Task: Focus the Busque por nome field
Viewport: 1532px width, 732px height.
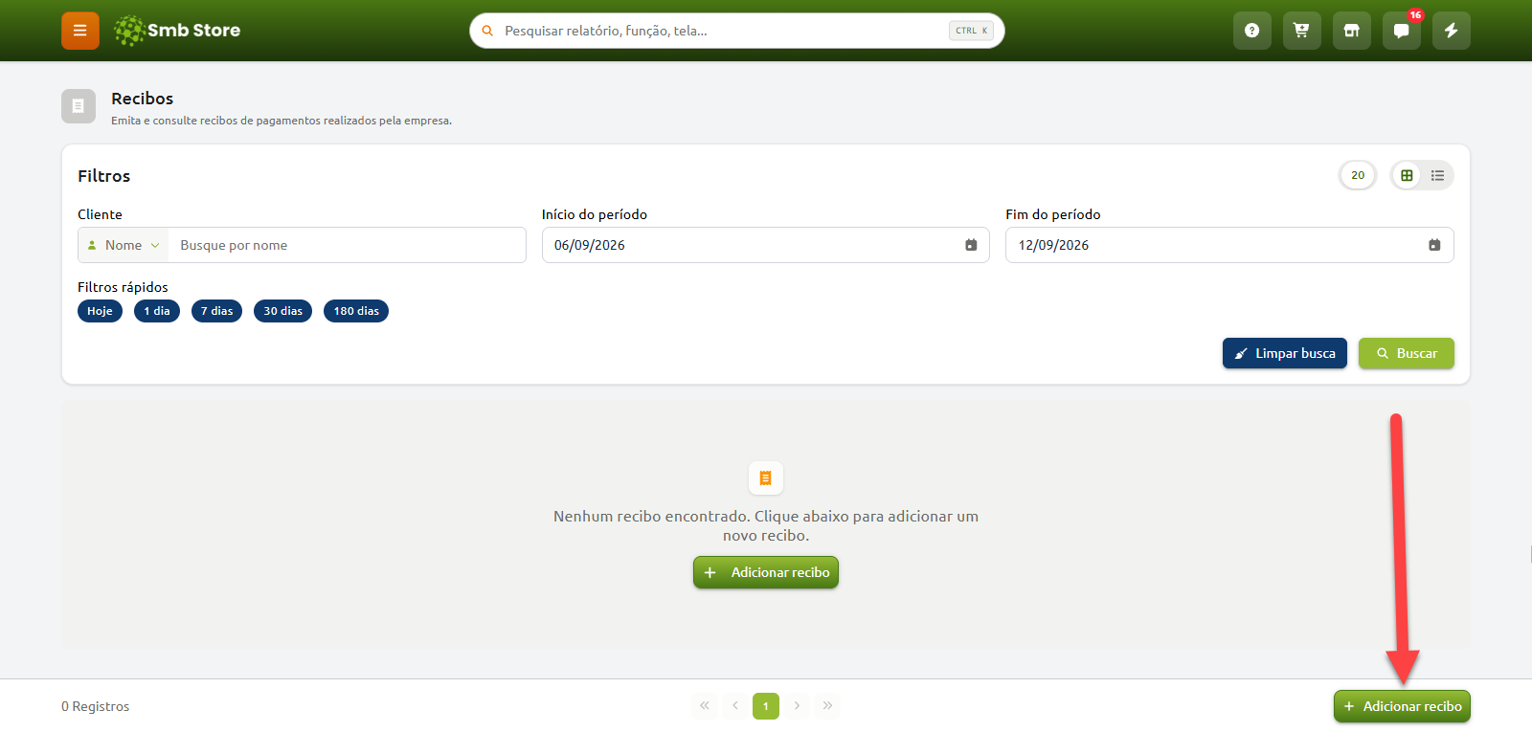Action: (347, 245)
